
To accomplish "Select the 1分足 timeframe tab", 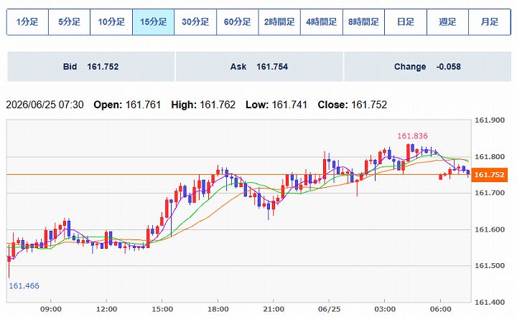I will click(x=27, y=22).
